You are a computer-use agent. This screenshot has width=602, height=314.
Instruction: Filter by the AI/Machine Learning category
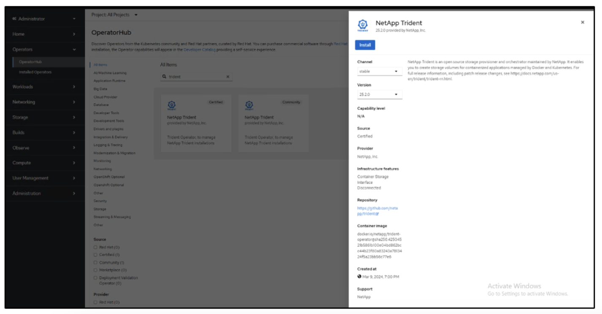pyautogui.click(x=110, y=73)
